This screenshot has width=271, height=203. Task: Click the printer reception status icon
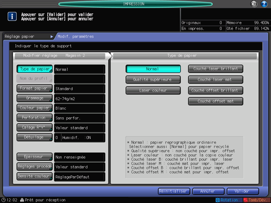tap(22, 200)
